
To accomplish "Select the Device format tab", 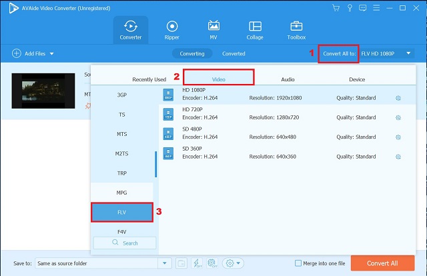I will pyautogui.click(x=357, y=79).
